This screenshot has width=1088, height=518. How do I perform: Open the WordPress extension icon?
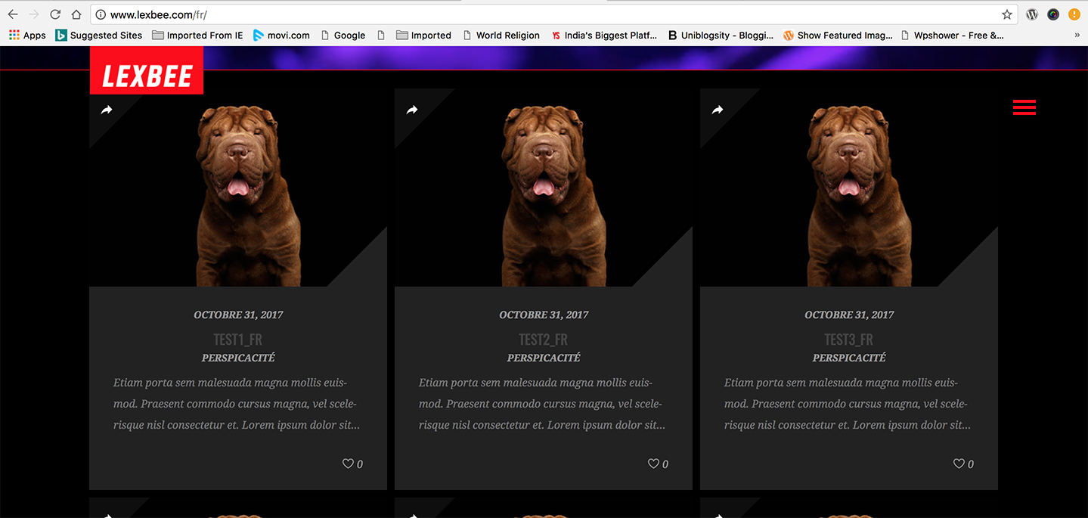[x=1032, y=14]
